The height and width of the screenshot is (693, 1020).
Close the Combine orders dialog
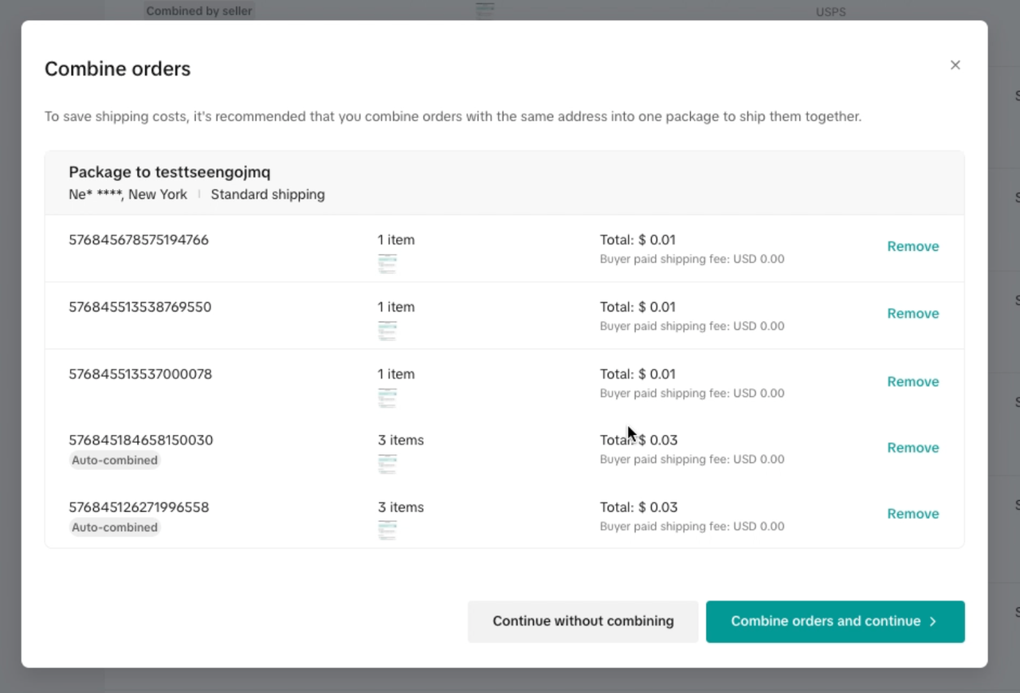pos(955,65)
